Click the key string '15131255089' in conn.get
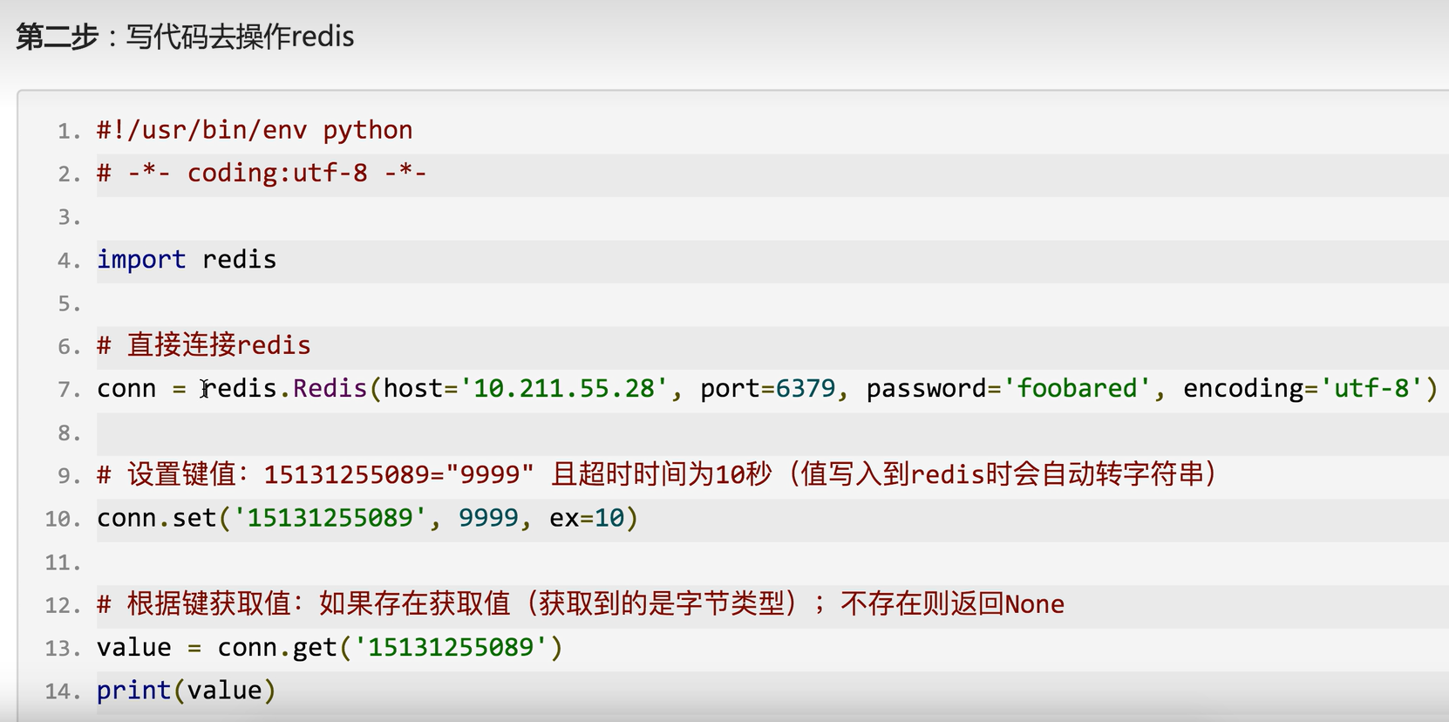Image resolution: width=1449 pixels, height=722 pixels. 451,648
